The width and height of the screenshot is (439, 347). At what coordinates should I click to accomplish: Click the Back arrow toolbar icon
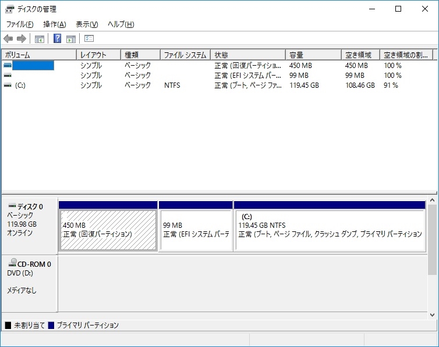tap(8, 38)
